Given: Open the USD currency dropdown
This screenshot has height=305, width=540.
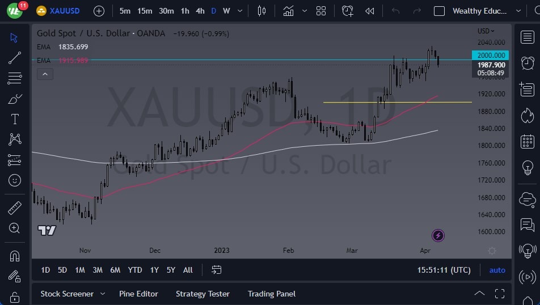Looking at the screenshot, I should [x=486, y=31].
